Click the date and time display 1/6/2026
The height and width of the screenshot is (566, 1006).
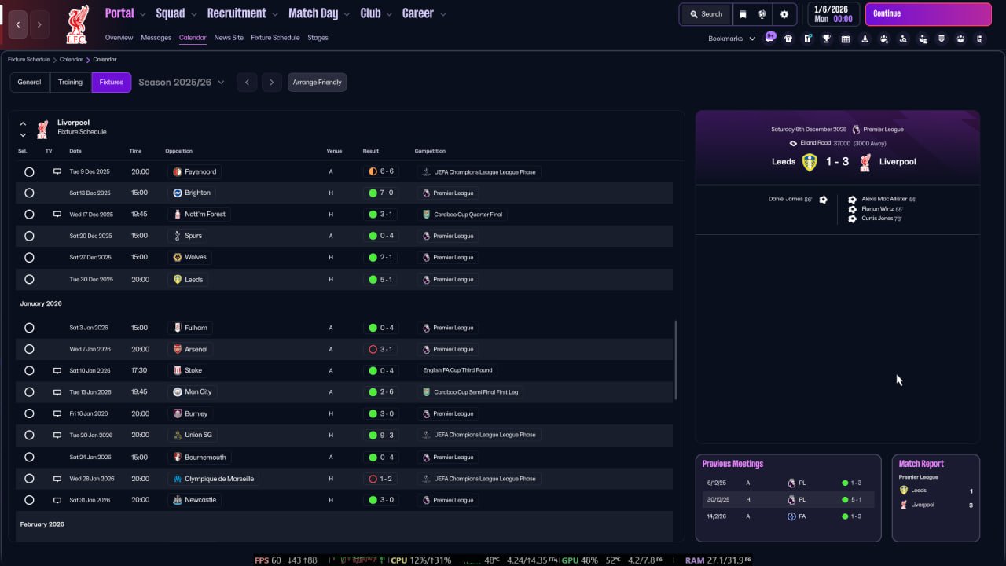[x=832, y=14]
